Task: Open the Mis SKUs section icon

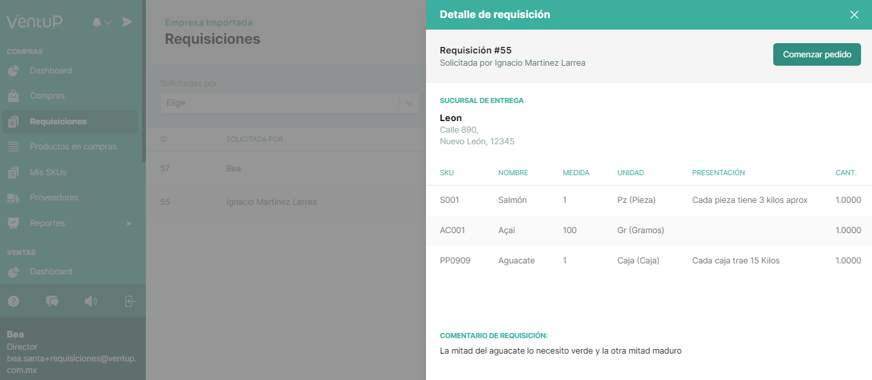Action: click(x=14, y=172)
